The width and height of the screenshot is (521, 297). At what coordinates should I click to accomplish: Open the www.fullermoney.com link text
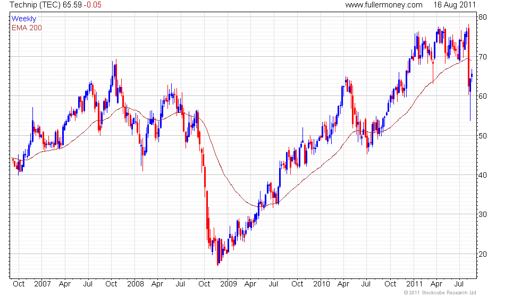coord(384,5)
